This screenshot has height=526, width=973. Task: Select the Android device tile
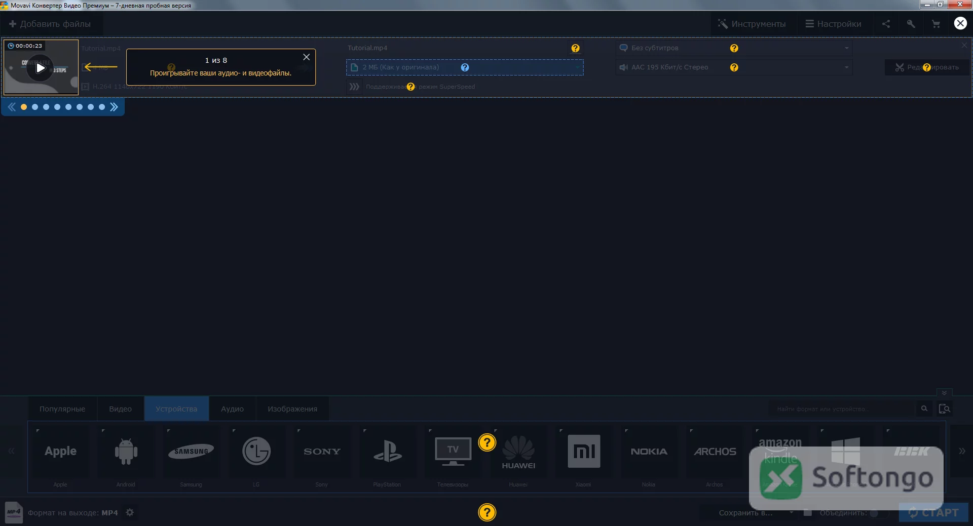pyautogui.click(x=126, y=451)
